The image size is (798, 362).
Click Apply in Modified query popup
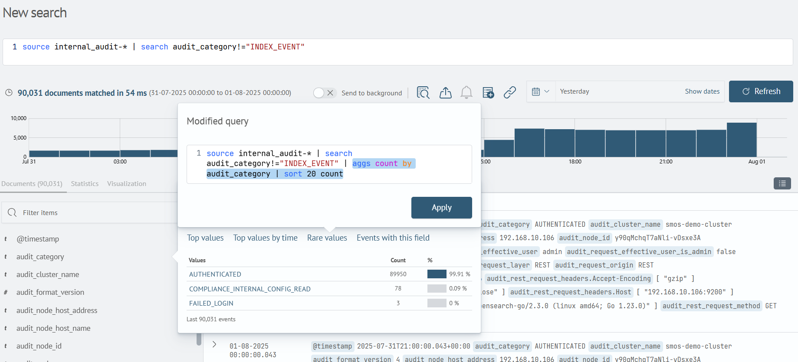[441, 208]
